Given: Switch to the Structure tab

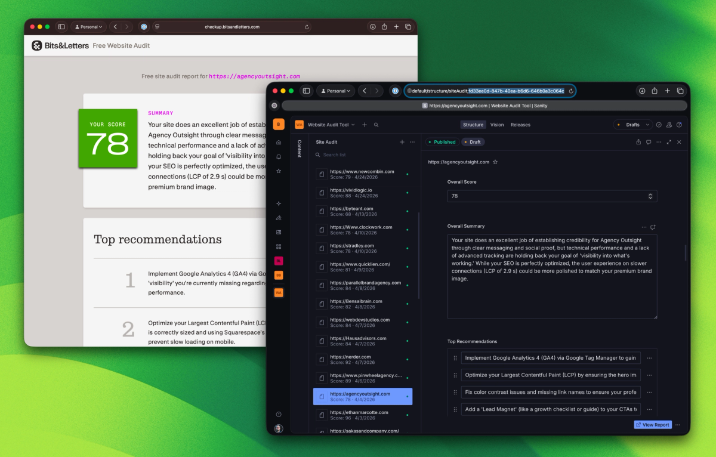Looking at the screenshot, I should 473,125.
